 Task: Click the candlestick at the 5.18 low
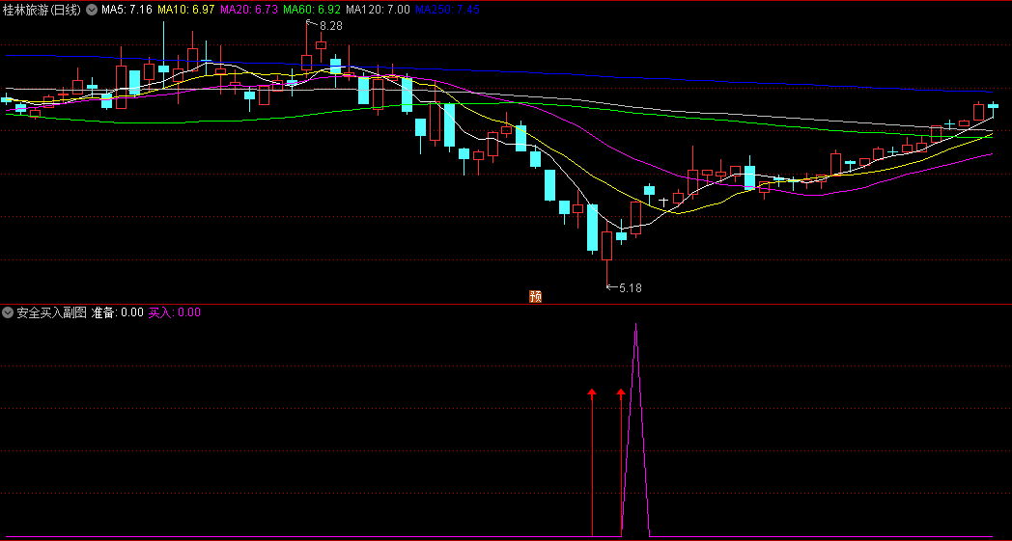(606, 256)
